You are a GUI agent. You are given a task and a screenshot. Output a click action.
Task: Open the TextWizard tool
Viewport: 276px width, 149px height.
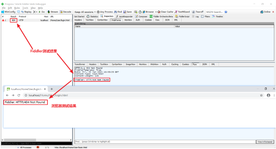(182, 12)
